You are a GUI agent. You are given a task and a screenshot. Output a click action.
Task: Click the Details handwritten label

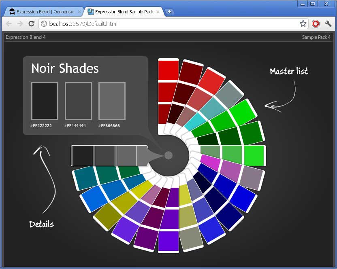(41, 224)
